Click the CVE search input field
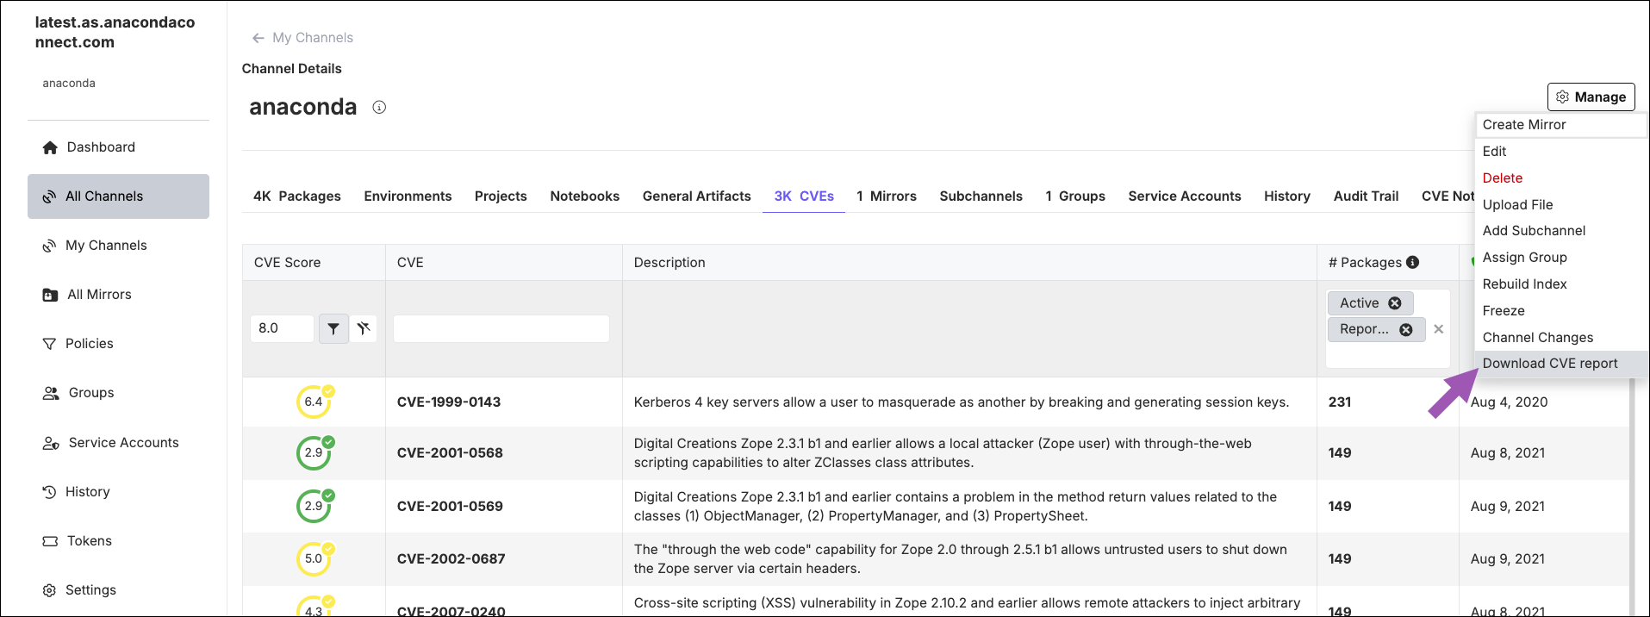 pos(501,328)
